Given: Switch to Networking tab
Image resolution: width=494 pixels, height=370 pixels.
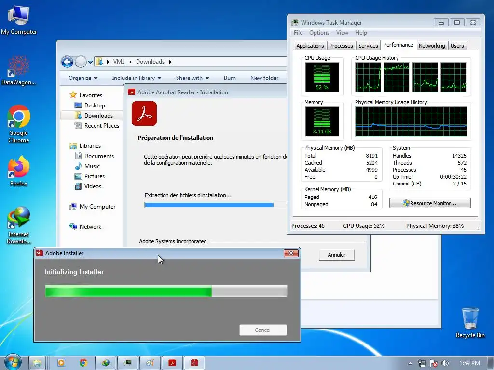Looking at the screenshot, I should coord(432,46).
